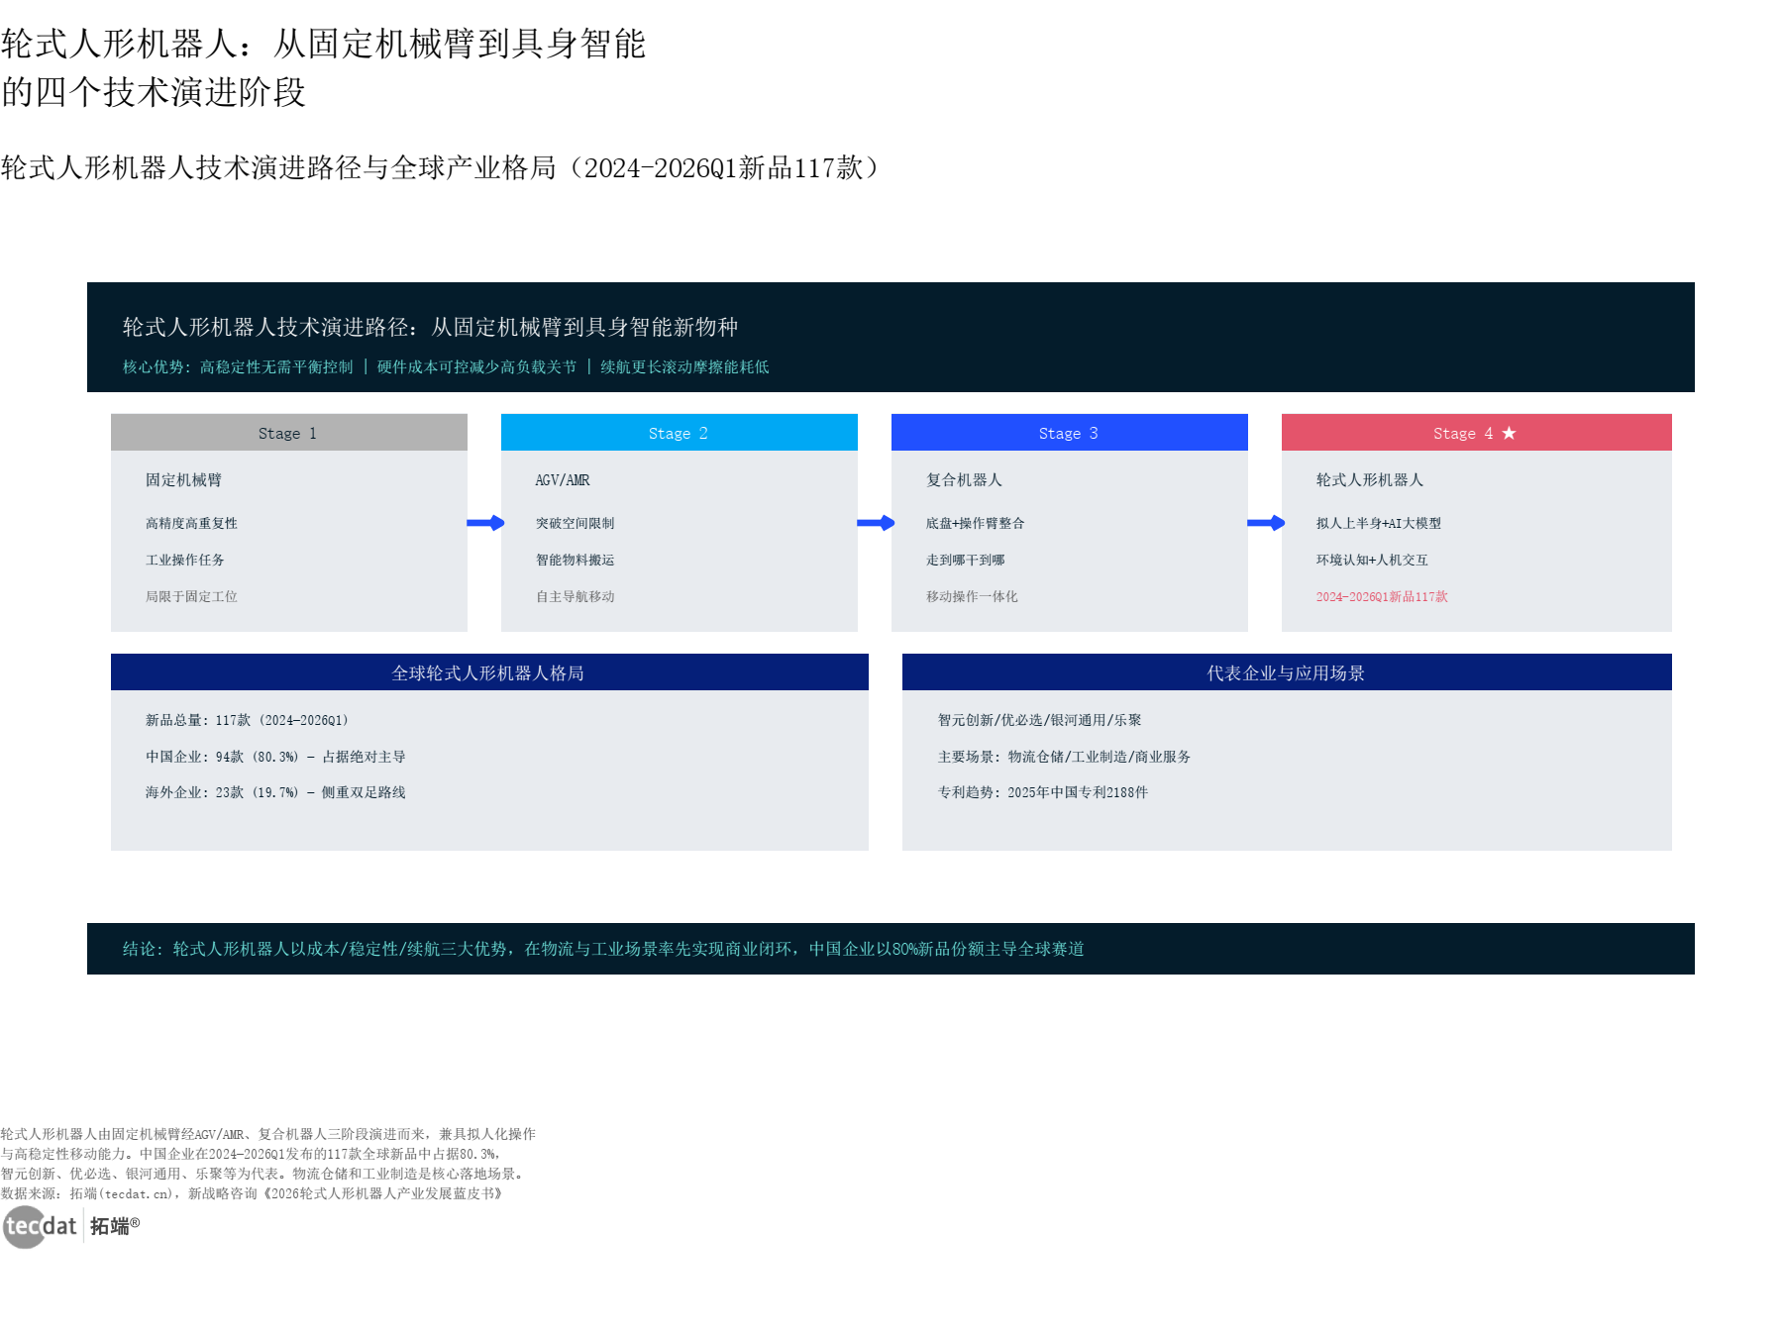This screenshot has width=1783, height=1337.
Task: Click the text 轮式人形机器人 in Stage 4
Action: click(x=1370, y=480)
